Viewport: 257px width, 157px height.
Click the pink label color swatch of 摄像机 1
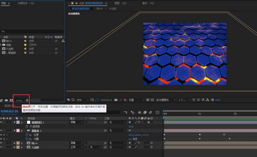pos(18,131)
